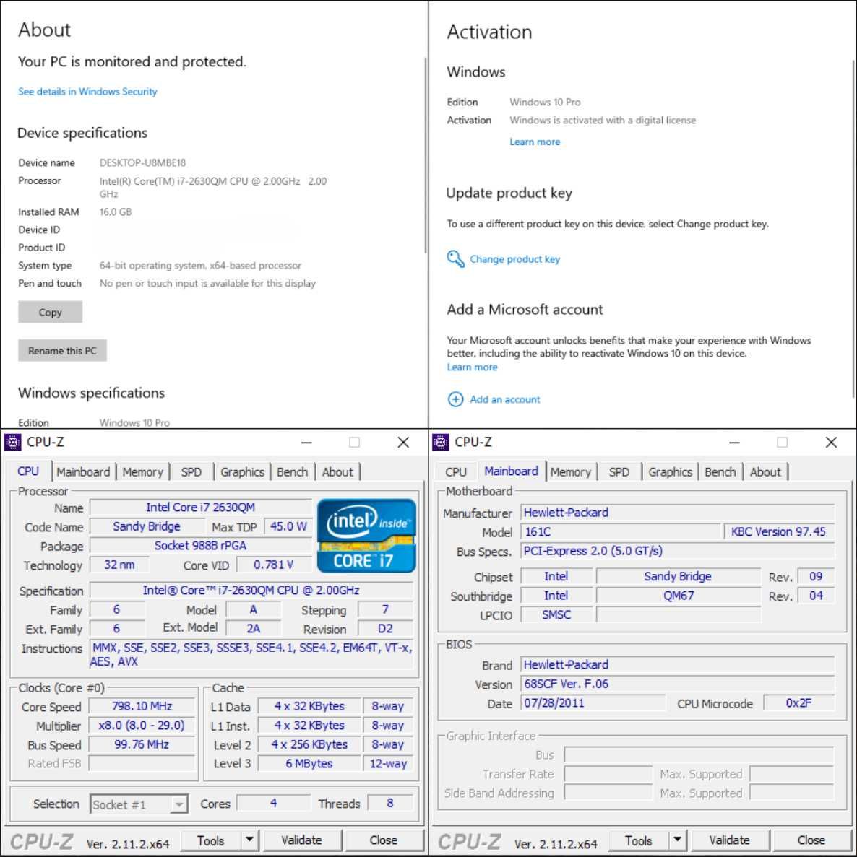Open the Graphics tab in the Processor CPU-Z window
857x857 pixels.
click(x=242, y=471)
